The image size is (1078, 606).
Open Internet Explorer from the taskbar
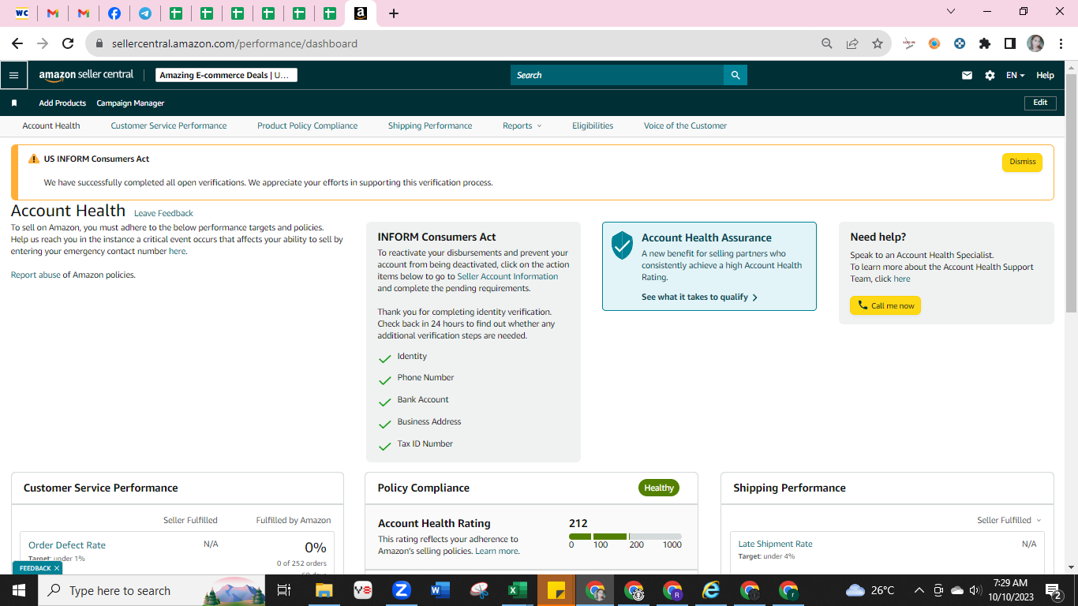[x=711, y=590]
